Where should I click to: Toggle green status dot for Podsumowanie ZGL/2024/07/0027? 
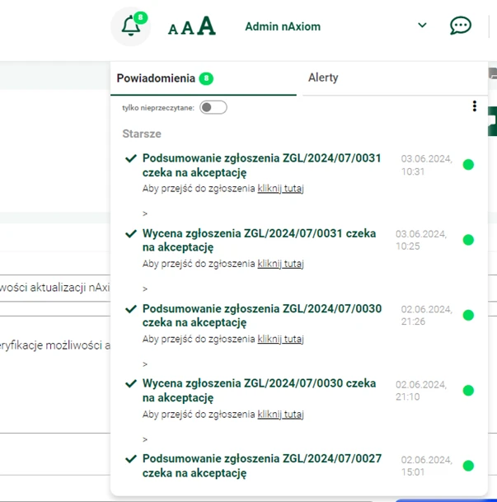pyautogui.click(x=468, y=466)
